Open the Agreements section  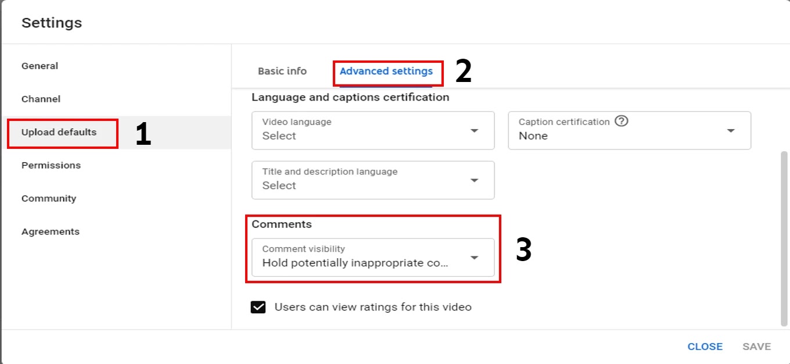point(51,231)
